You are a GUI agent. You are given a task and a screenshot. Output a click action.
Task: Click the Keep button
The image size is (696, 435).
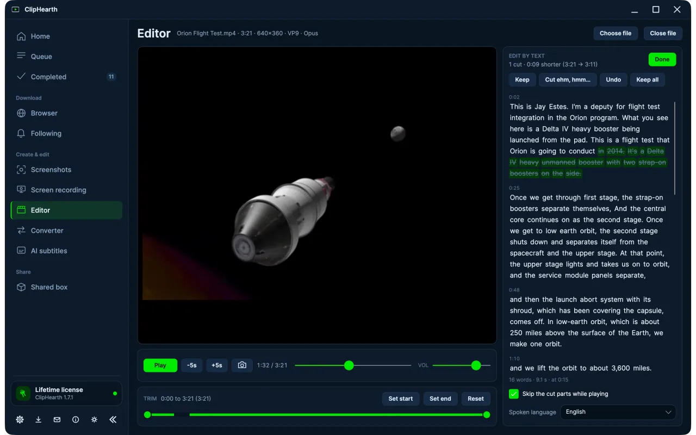[x=522, y=80]
